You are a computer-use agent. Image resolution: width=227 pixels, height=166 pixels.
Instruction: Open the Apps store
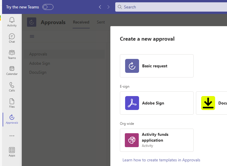[x=12, y=152]
